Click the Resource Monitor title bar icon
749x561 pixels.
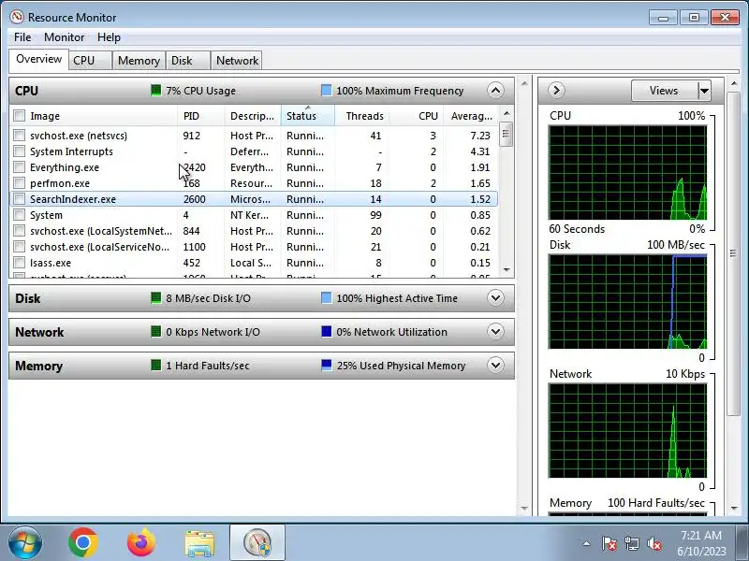[17, 17]
